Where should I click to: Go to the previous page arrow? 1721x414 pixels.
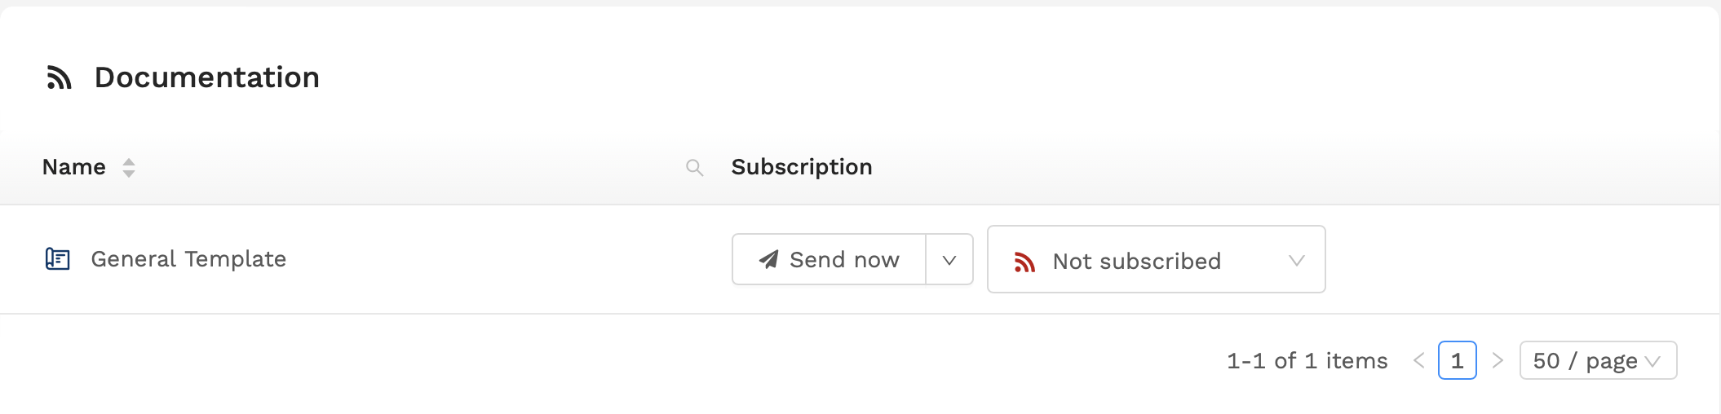tap(1419, 360)
